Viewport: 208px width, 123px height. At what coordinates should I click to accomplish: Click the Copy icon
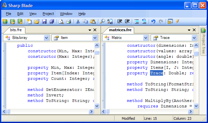(x=85, y=21)
